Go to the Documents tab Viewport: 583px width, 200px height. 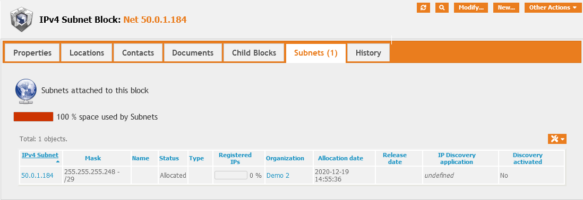coord(193,52)
